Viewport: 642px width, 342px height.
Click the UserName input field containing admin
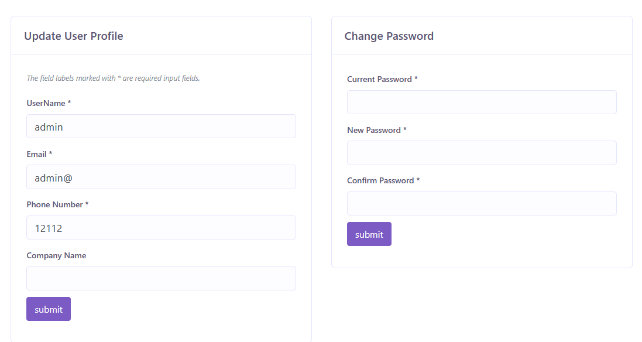click(161, 126)
